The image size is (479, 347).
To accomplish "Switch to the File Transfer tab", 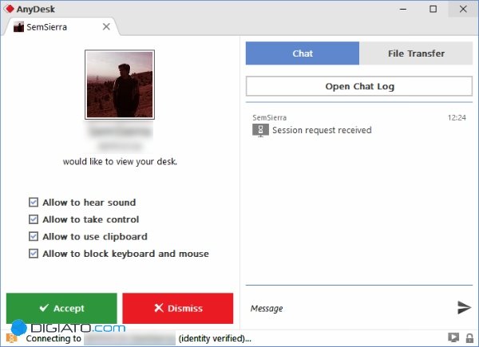I will tap(416, 53).
